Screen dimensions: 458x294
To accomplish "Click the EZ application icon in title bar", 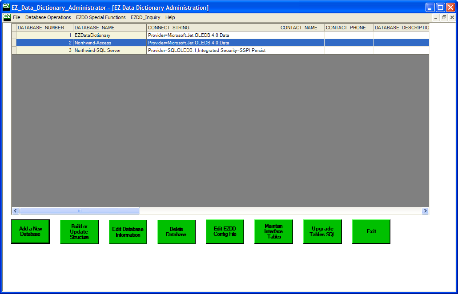I will (6, 7).
